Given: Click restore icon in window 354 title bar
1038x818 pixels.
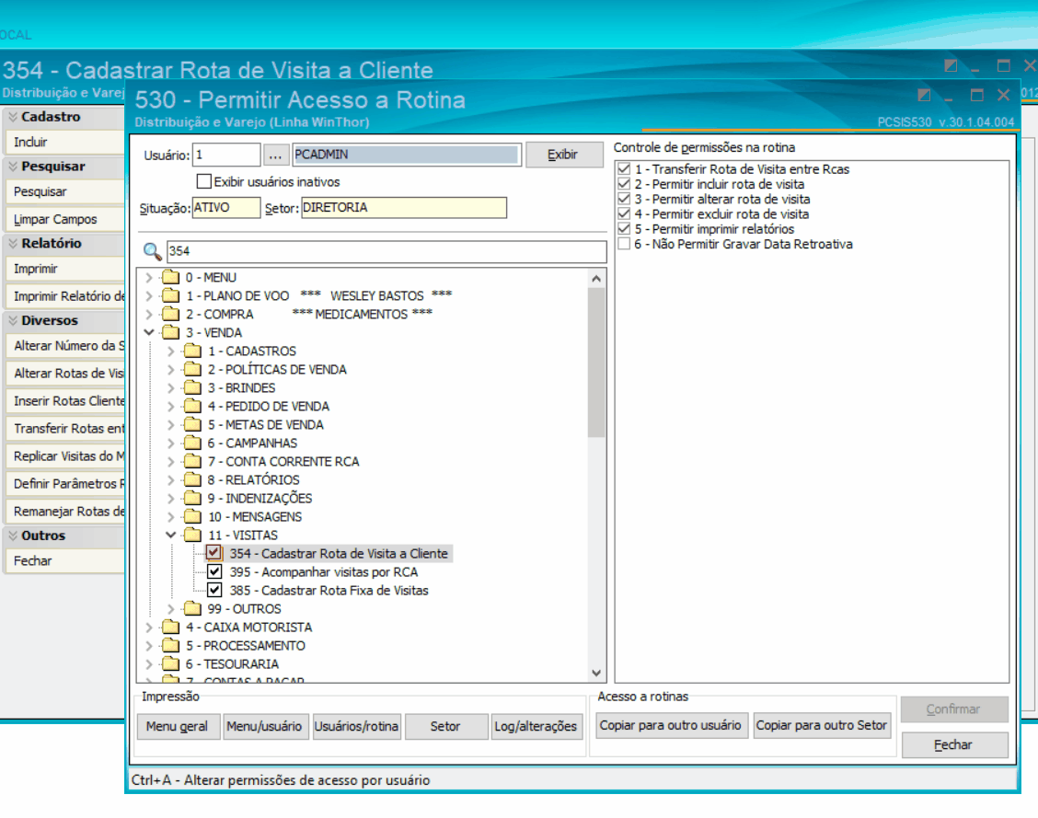Looking at the screenshot, I should [951, 65].
